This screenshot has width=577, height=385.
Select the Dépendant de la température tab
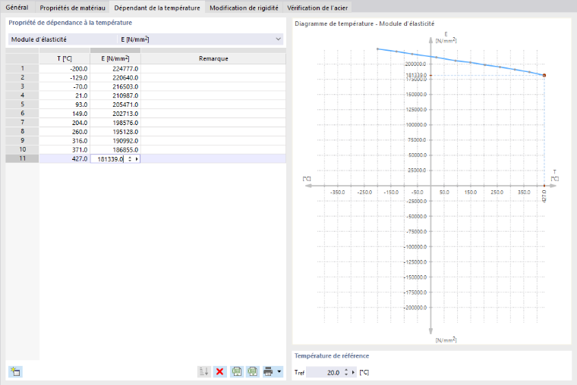[x=157, y=8]
